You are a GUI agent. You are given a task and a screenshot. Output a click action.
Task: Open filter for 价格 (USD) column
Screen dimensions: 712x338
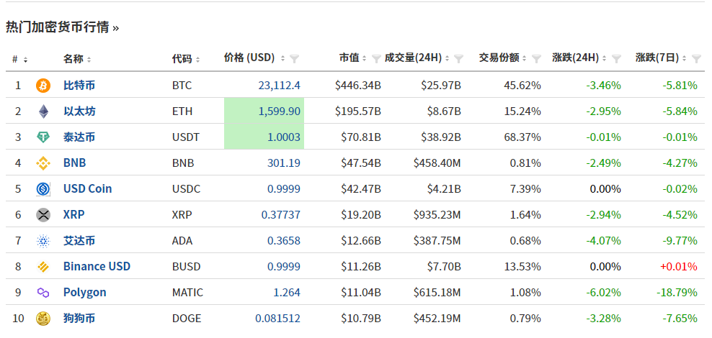click(294, 59)
